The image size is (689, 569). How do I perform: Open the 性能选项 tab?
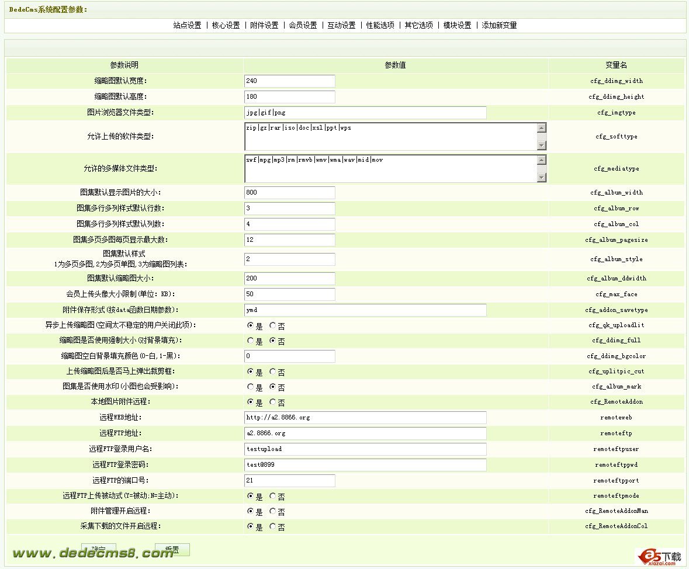click(380, 25)
